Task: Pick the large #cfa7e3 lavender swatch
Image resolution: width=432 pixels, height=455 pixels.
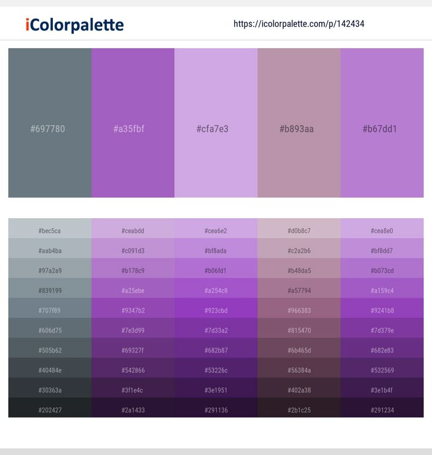Action: 216,123
